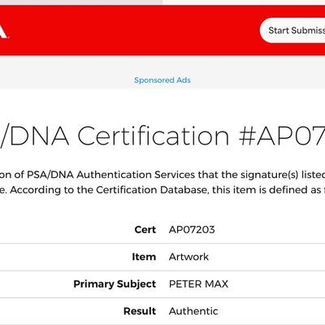325x325 pixels.
Task: Click the bold Result field label
Action: [x=140, y=311]
